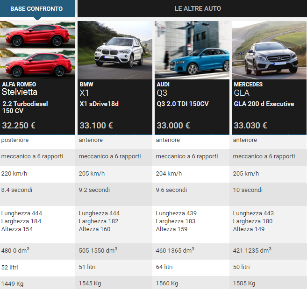Click the Lunghezza 439 dimension
Viewport: 307px width, 290px height.
(x=176, y=213)
